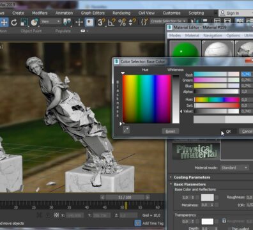
Task: Select the white marble material sample sphere
Action: (217, 49)
